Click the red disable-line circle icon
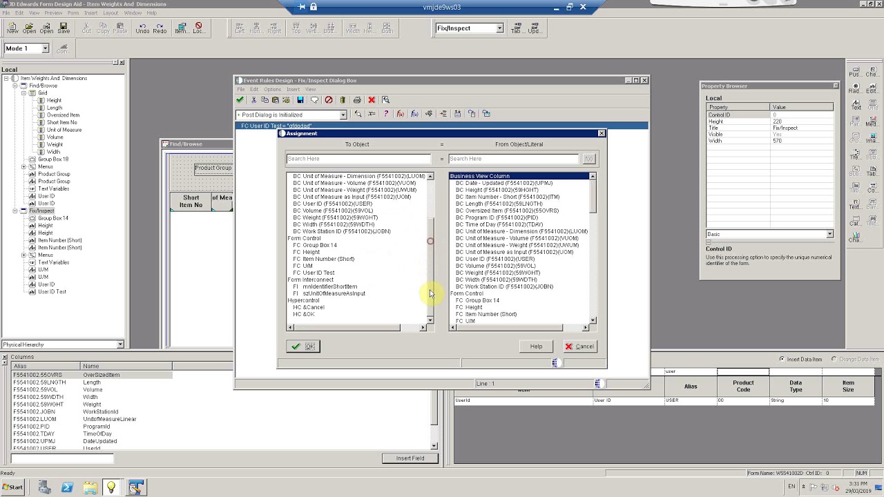The width and height of the screenshot is (884, 497). tap(329, 100)
